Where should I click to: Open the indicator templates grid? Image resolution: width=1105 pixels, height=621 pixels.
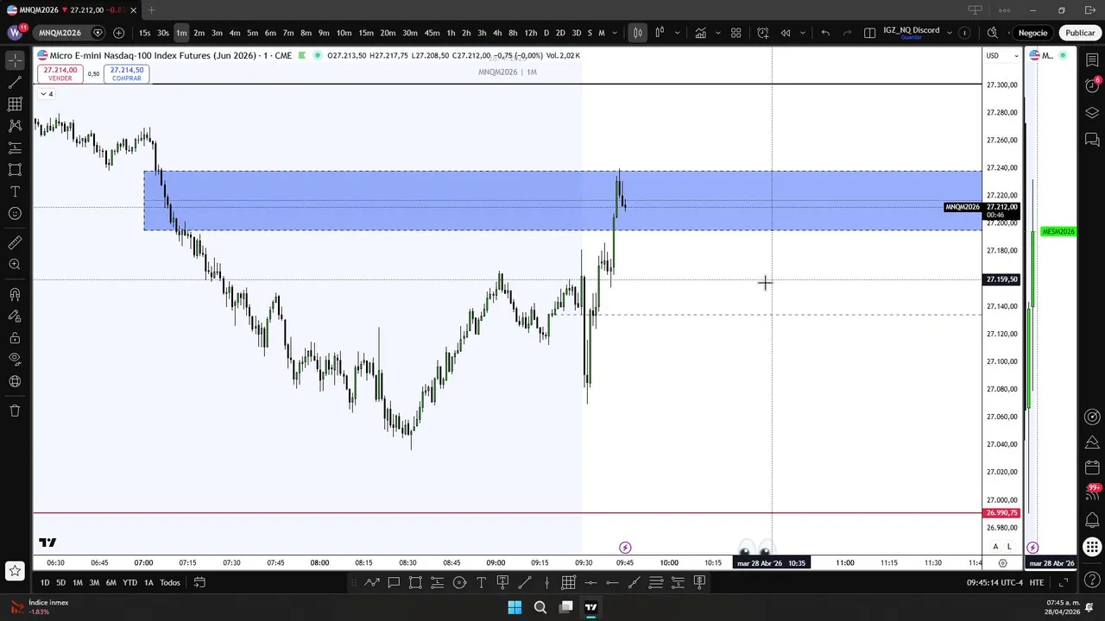(736, 33)
